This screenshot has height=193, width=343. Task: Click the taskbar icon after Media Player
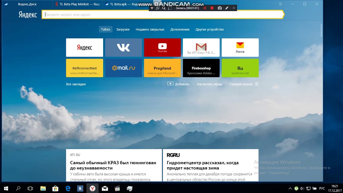pos(129,188)
